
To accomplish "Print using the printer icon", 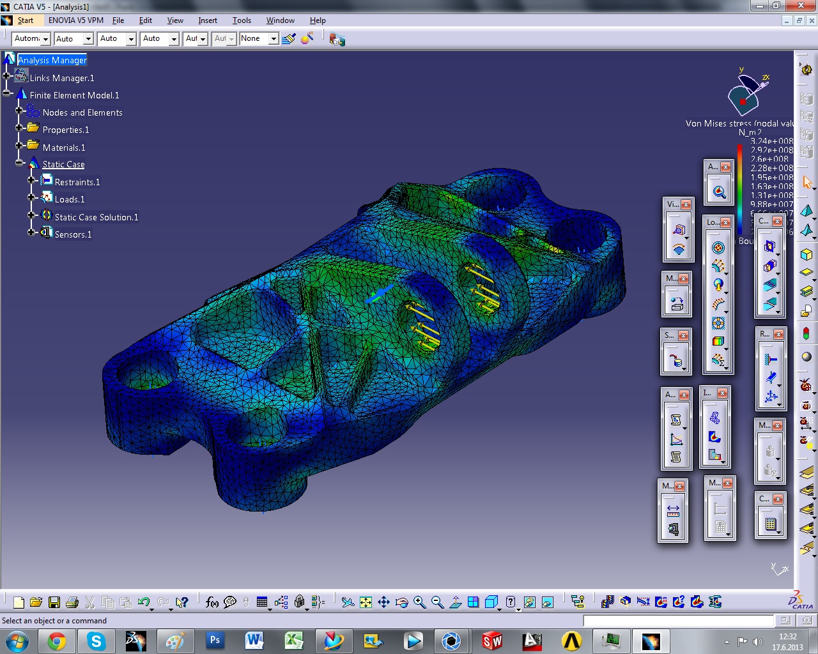I will pyautogui.click(x=72, y=602).
